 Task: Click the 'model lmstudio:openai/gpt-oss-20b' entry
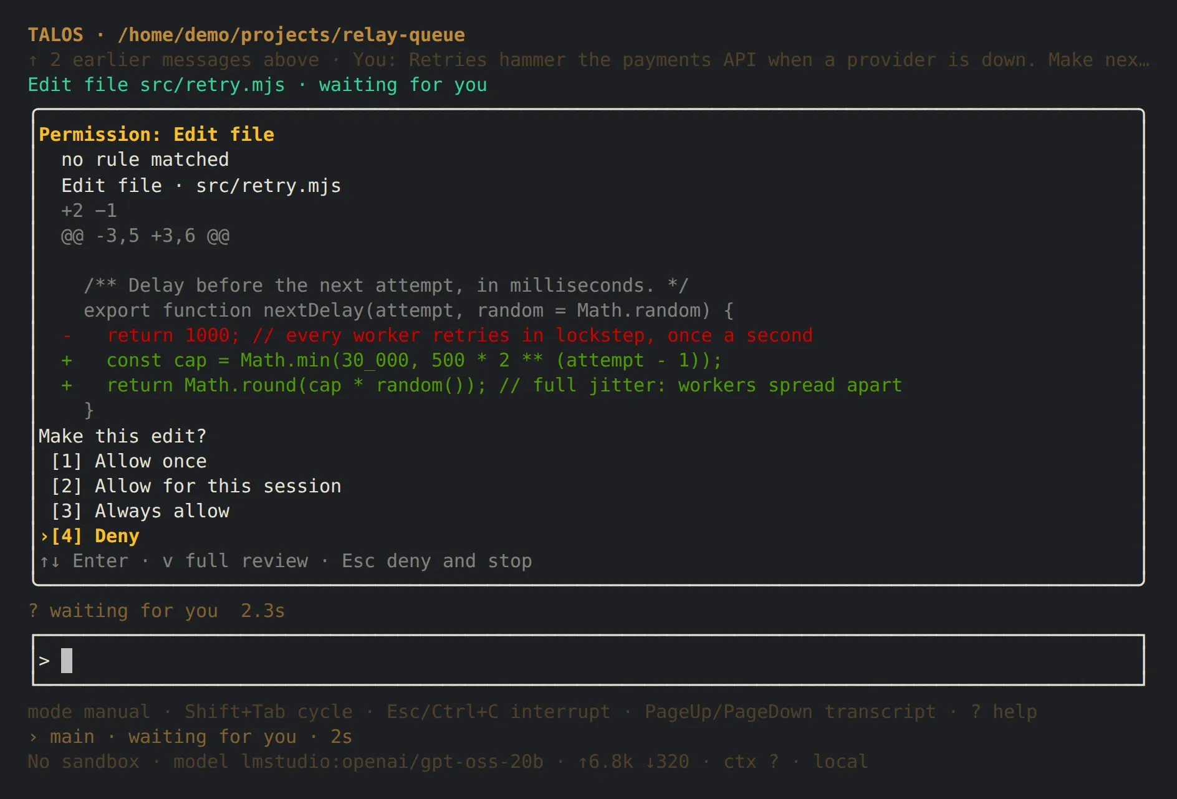[358, 762]
